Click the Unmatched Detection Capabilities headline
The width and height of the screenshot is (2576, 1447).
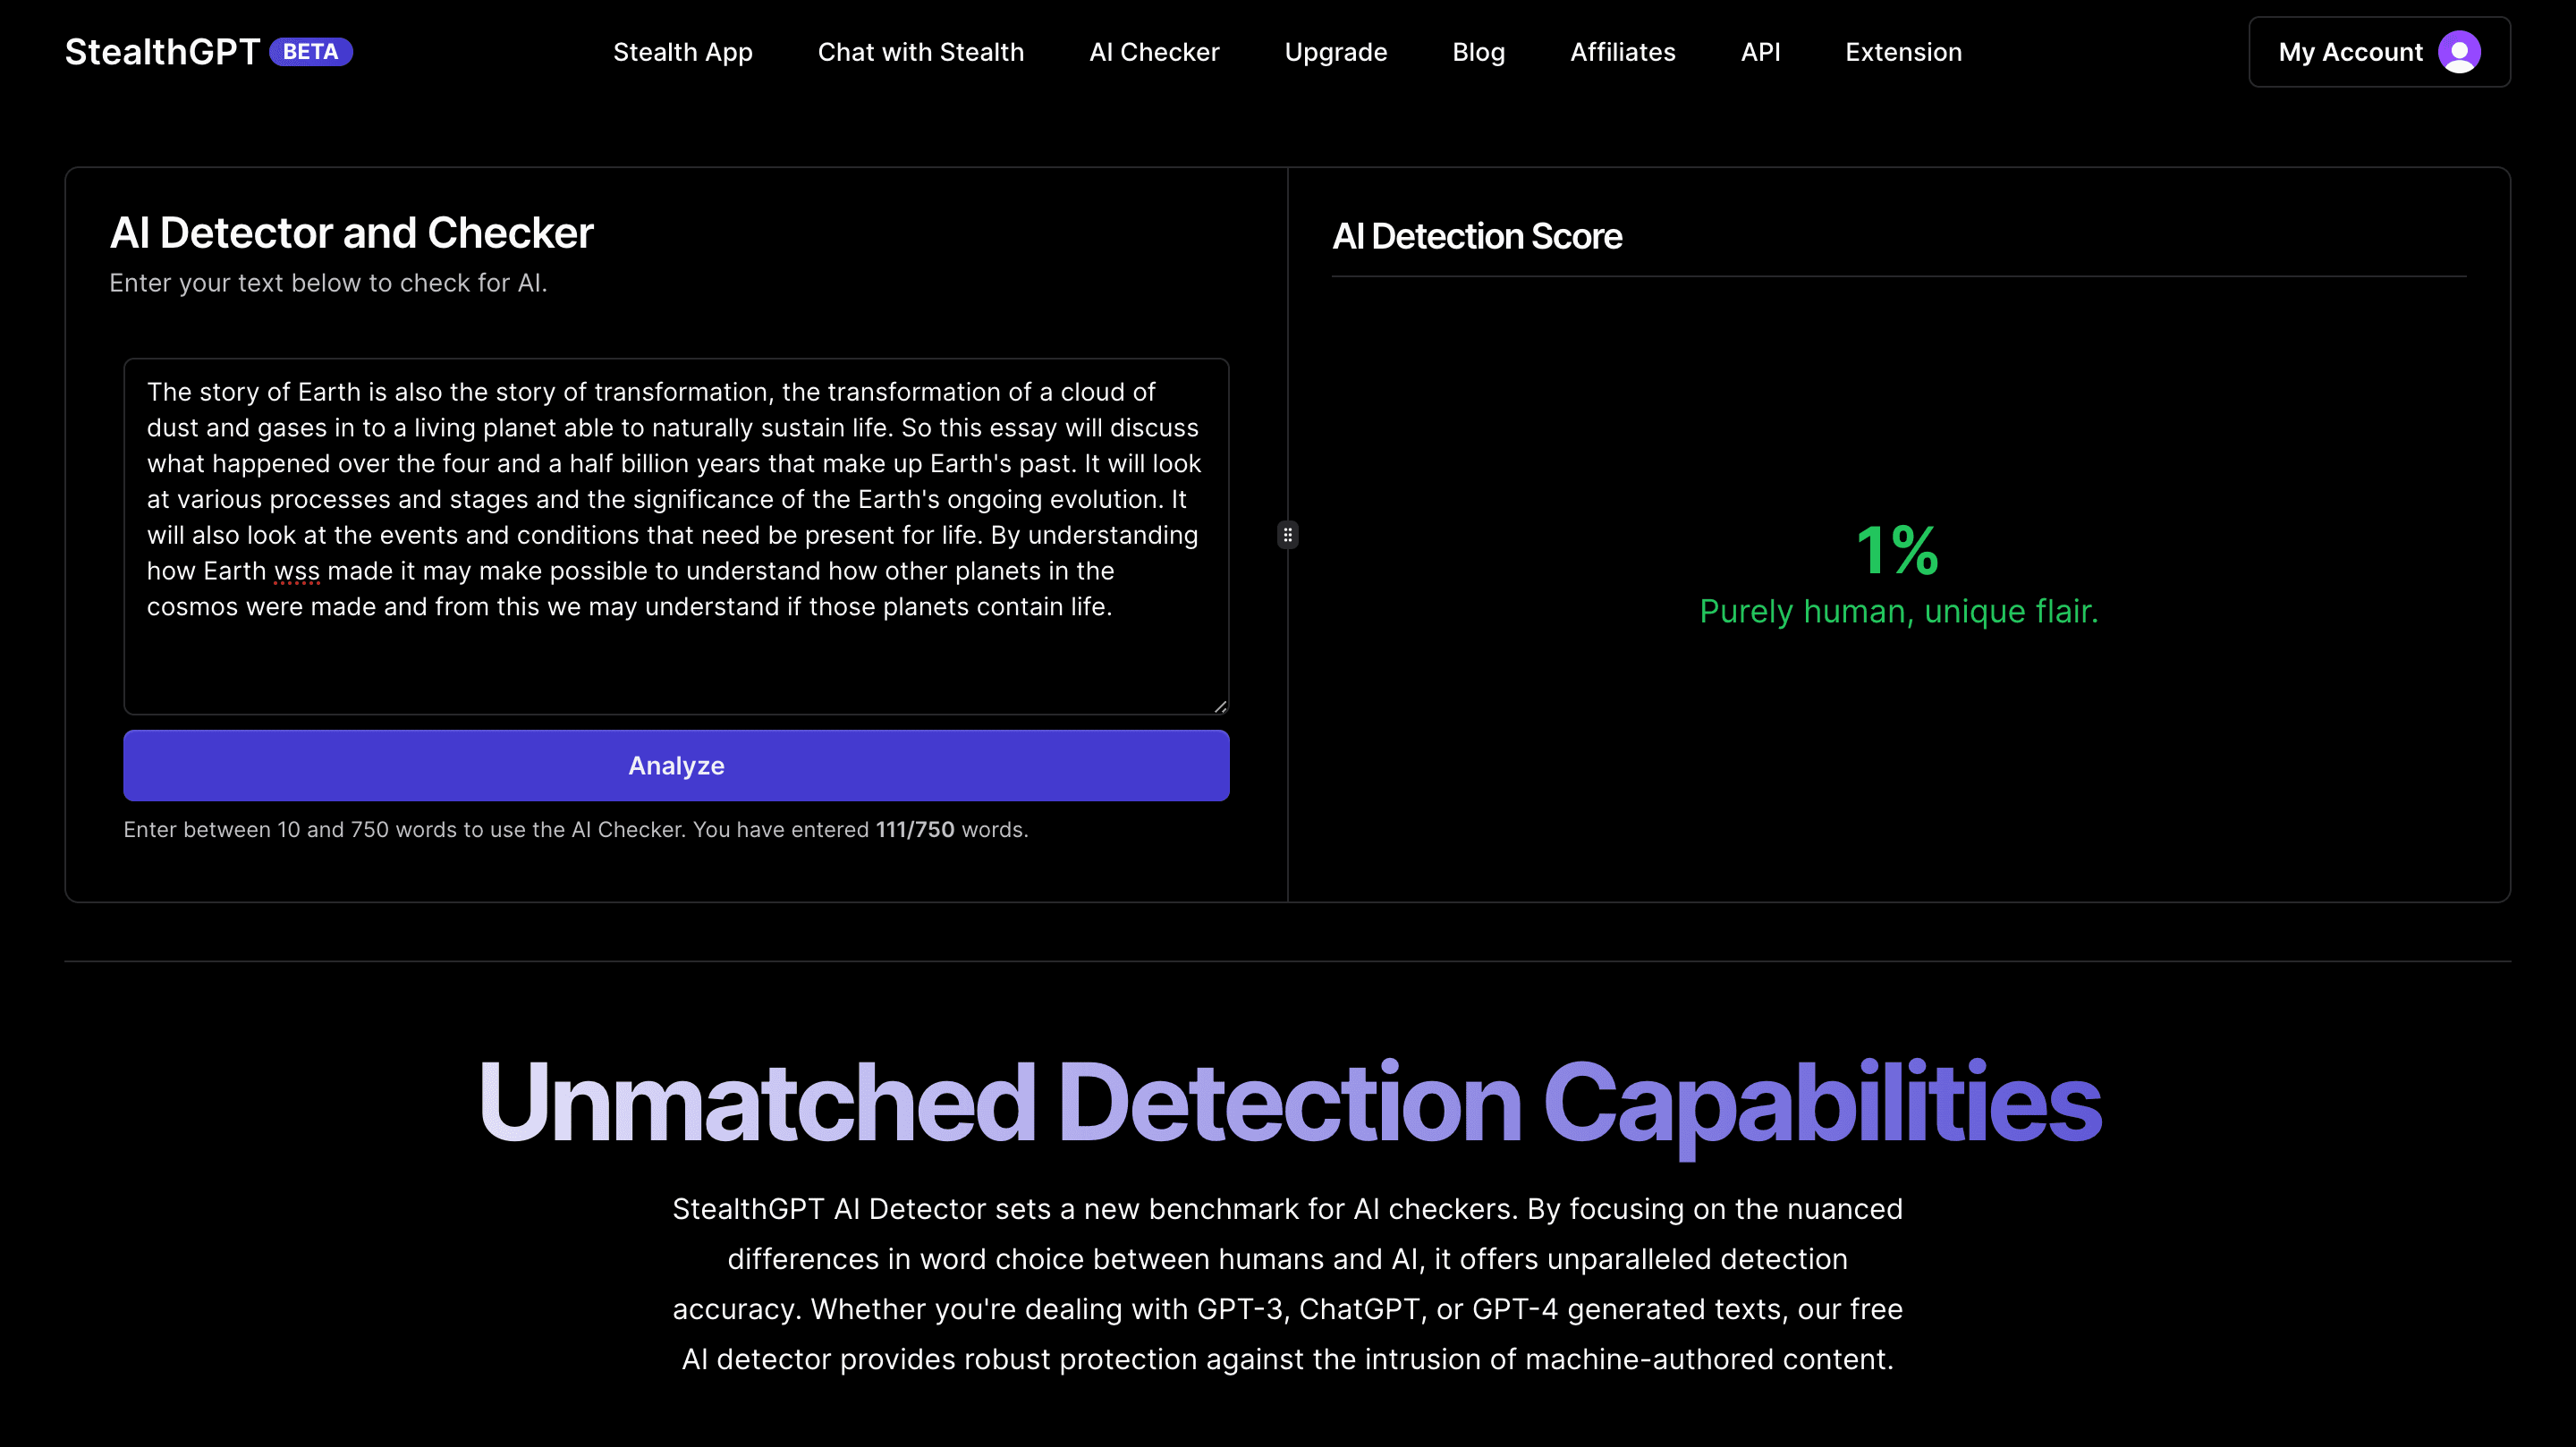tap(1289, 1102)
